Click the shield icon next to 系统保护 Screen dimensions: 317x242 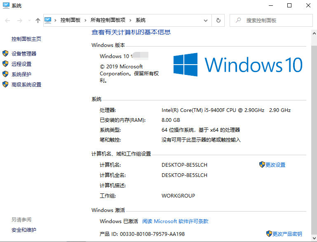point(5,74)
